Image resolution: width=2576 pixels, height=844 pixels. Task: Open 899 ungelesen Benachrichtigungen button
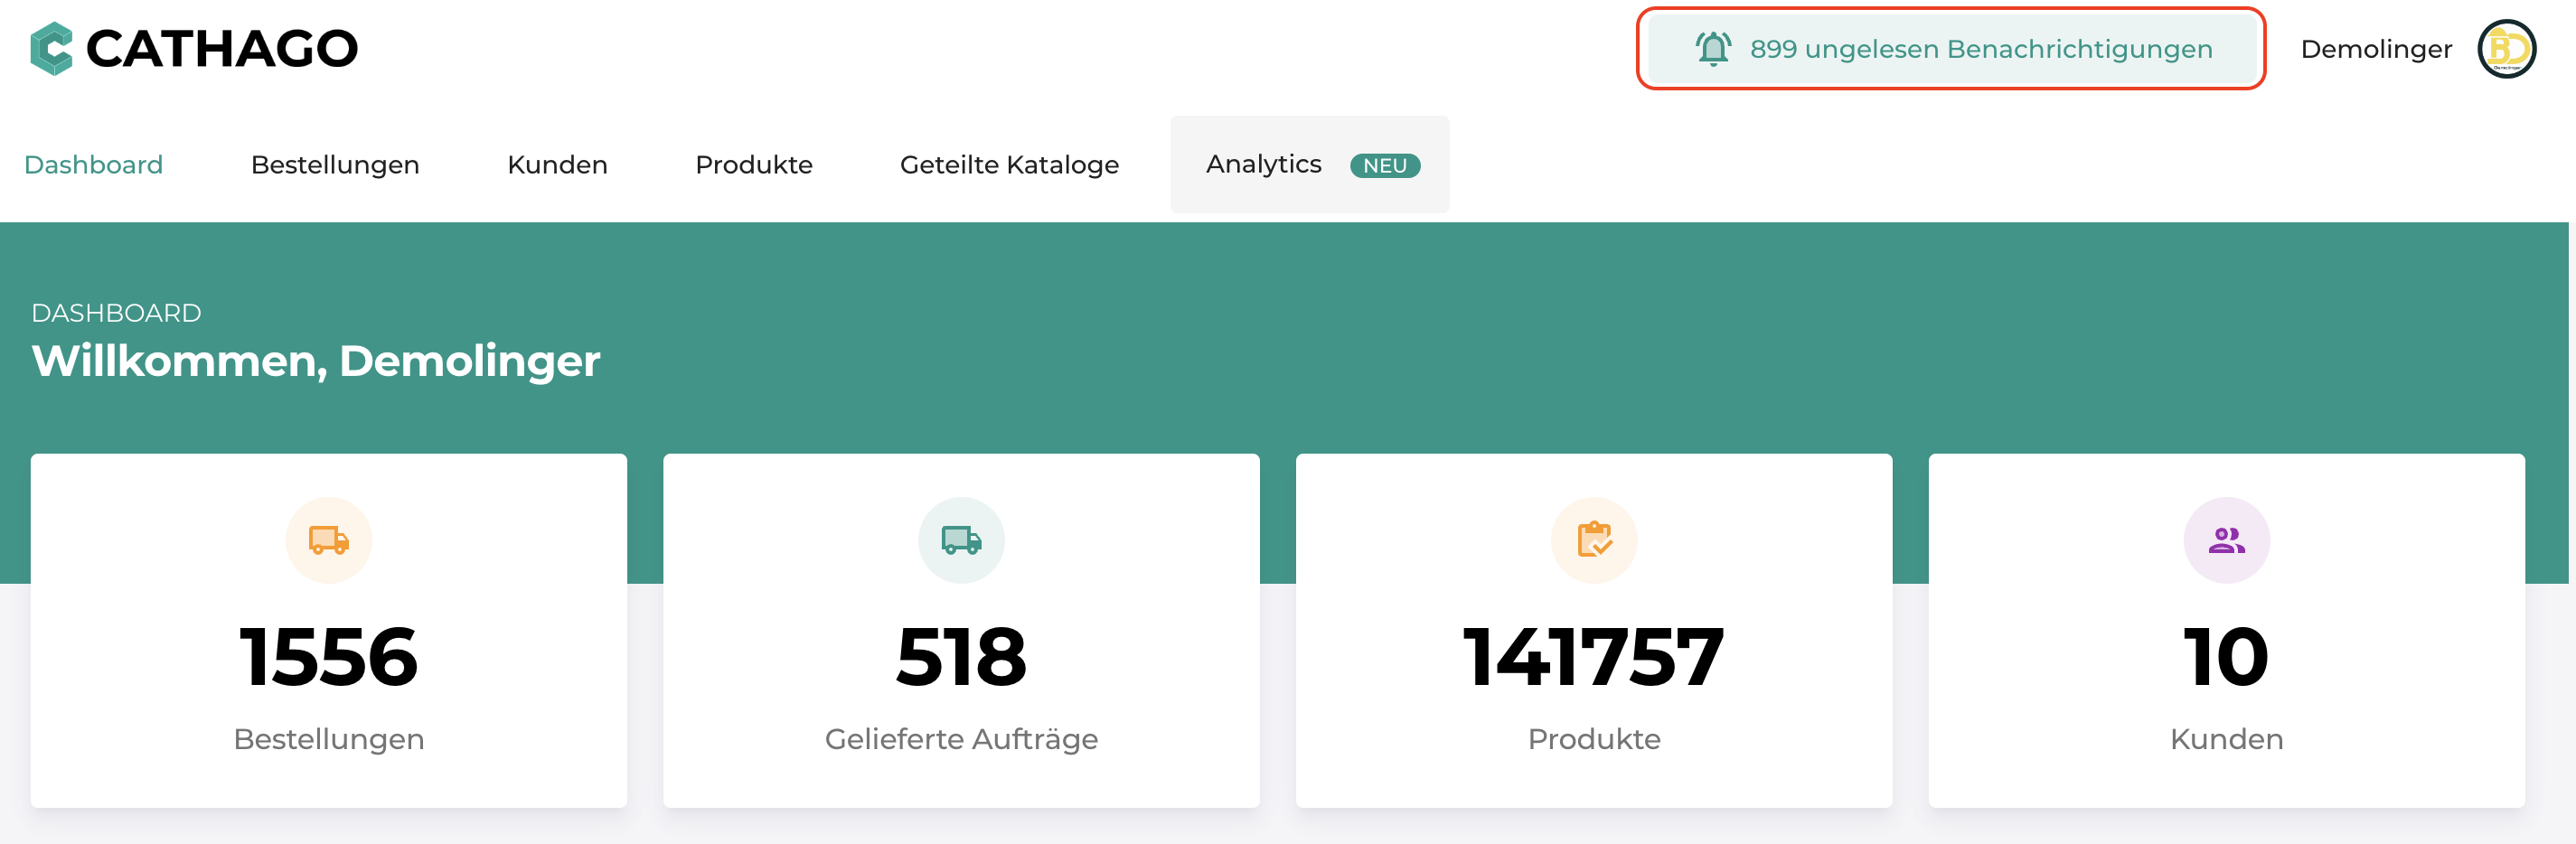1951,49
